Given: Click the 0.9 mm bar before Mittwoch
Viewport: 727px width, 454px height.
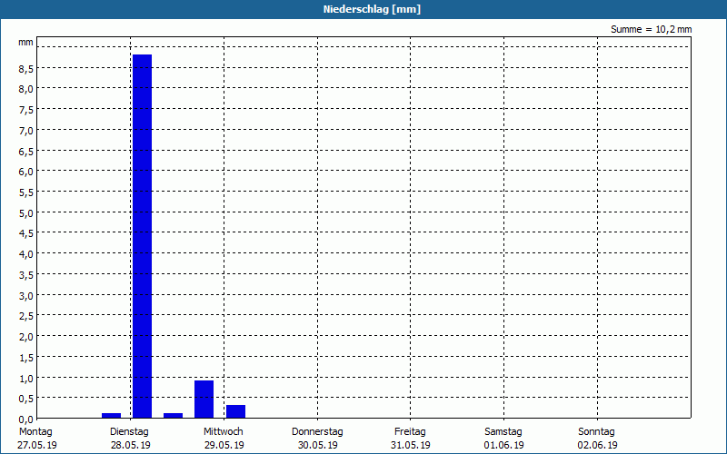Looking at the screenshot, I should (x=204, y=400).
